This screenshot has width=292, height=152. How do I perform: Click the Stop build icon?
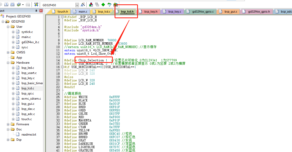pyautogui.click(x=28, y=4)
